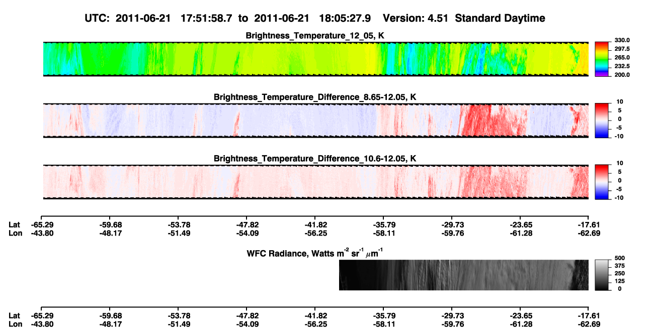Click the 'Lon' label of the bottom axis

click(16, 324)
